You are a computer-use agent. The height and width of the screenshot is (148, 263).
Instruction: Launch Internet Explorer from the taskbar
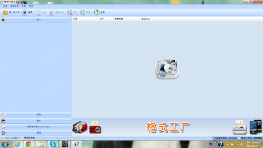click(17, 144)
